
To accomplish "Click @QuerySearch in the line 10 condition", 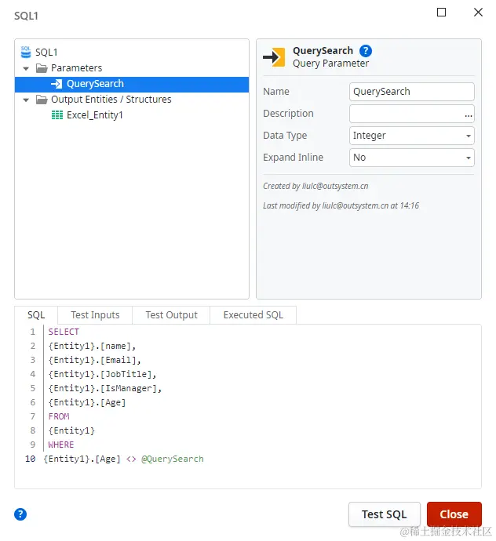I will (173, 459).
